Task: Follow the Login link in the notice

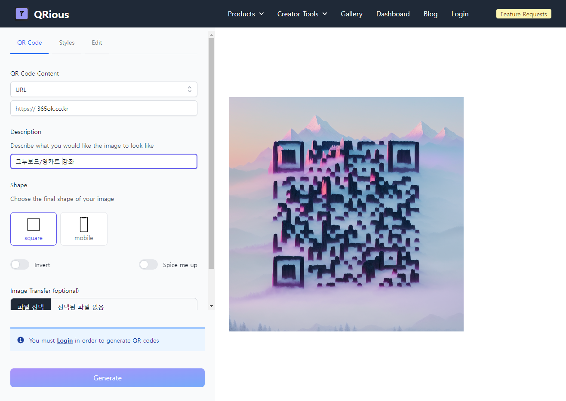Action: pyautogui.click(x=65, y=340)
